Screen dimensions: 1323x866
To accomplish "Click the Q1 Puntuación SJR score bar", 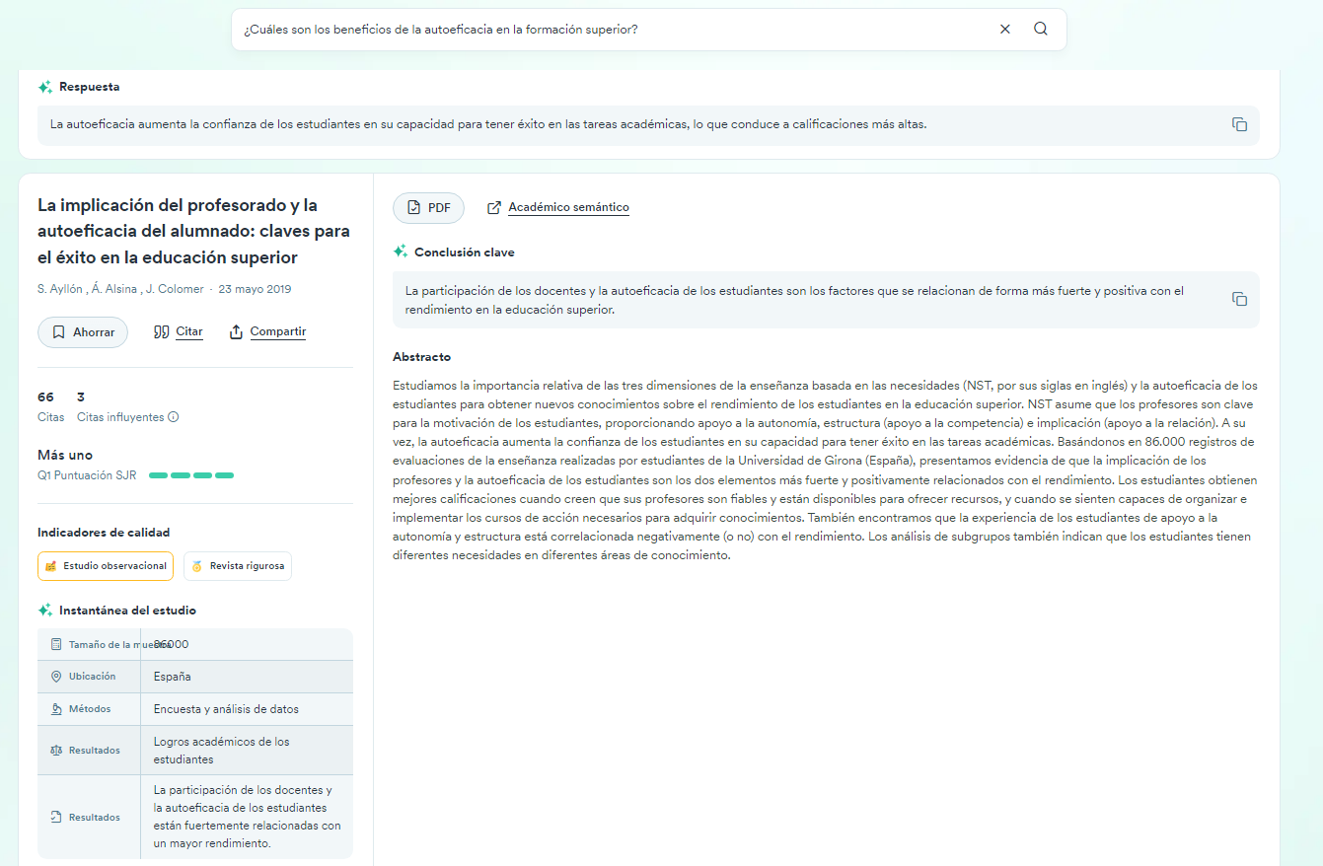I will click(x=191, y=475).
